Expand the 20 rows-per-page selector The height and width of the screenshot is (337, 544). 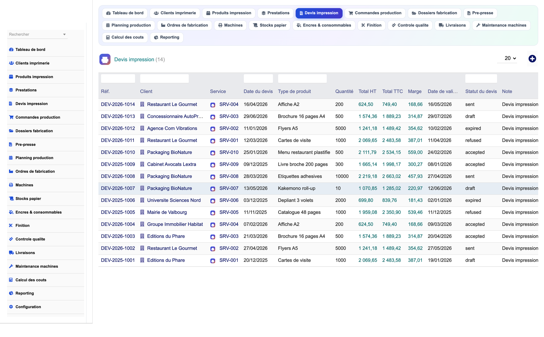point(510,58)
